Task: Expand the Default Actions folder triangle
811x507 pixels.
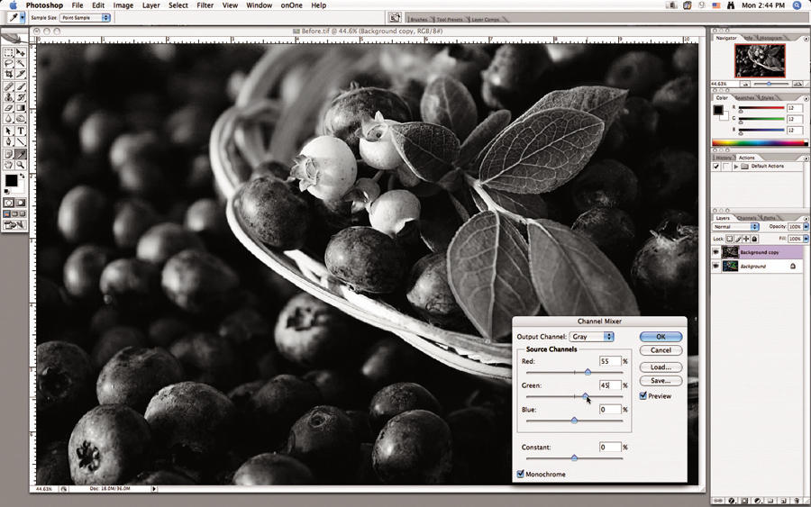Action: click(736, 167)
